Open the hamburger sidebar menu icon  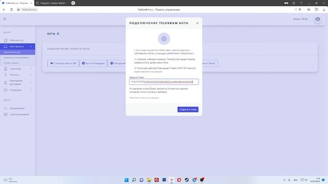point(5,19)
